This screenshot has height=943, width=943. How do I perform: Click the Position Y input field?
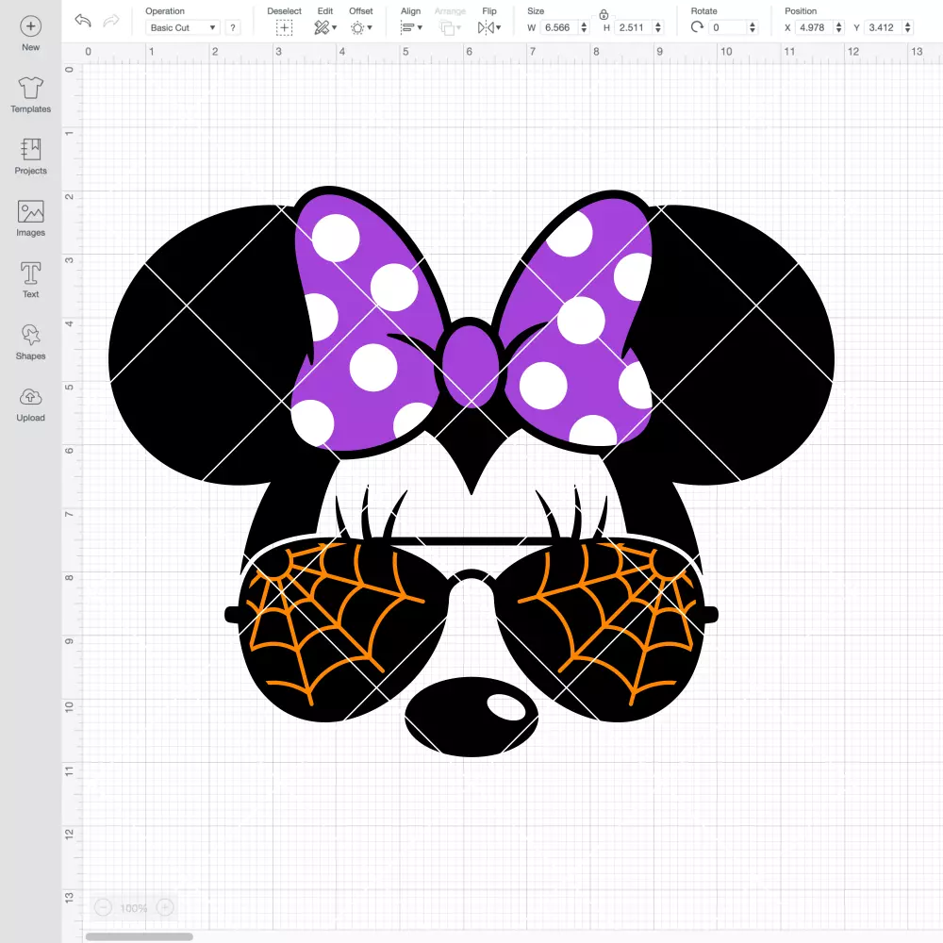(883, 27)
